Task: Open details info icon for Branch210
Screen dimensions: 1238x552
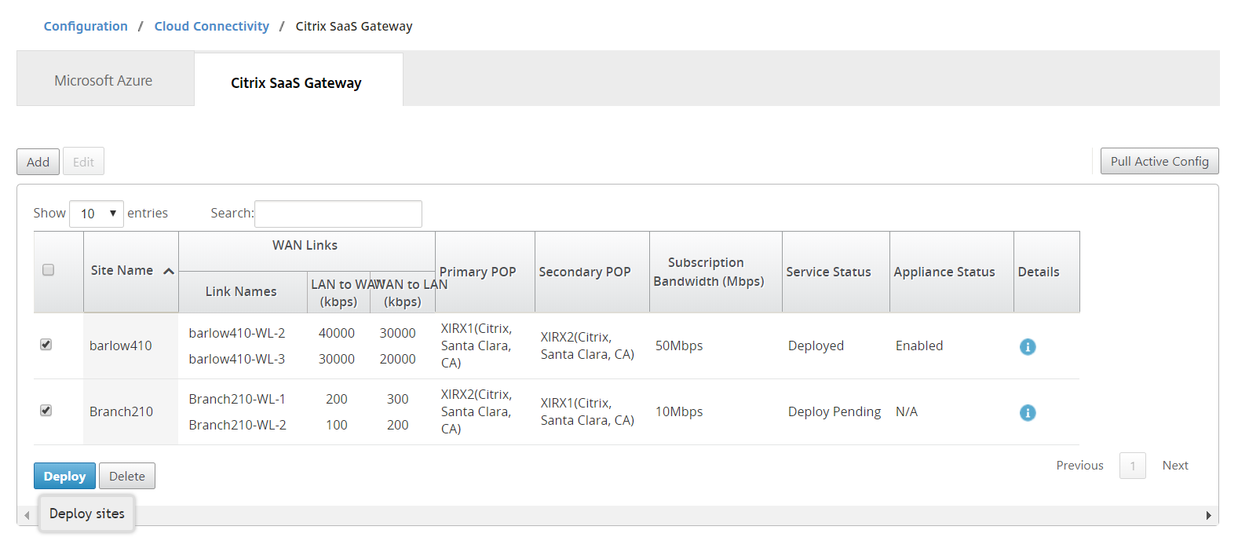Action: [1027, 412]
